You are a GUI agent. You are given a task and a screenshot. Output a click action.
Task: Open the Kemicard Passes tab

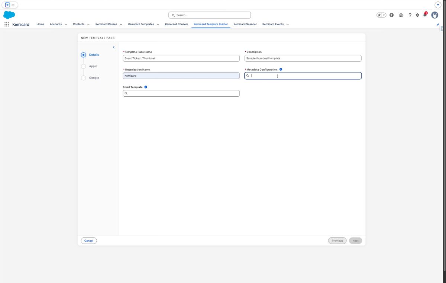coord(106,24)
